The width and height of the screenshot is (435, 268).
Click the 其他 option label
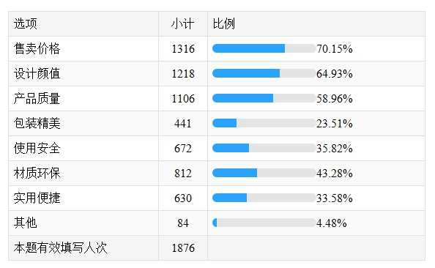[x=25, y=223]
